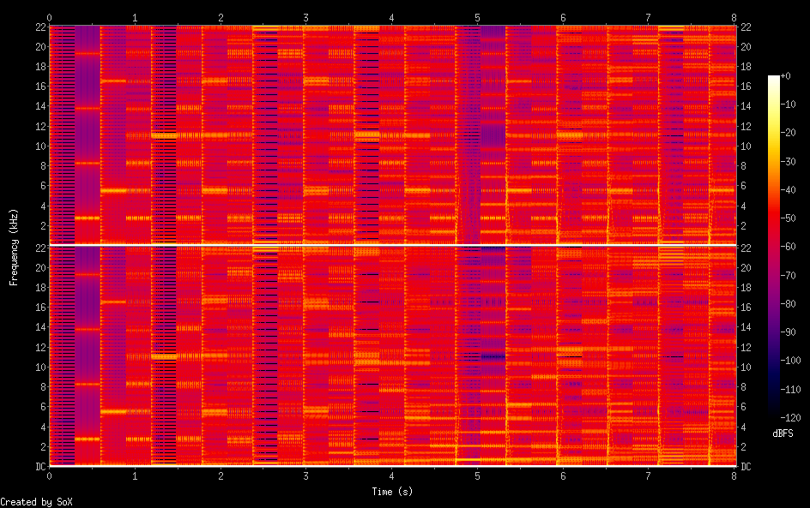Select the -50 value on the dBFS legend
The width and height of the screenshot is (810, 508).
pyautogui.click(x=788, y=218)
